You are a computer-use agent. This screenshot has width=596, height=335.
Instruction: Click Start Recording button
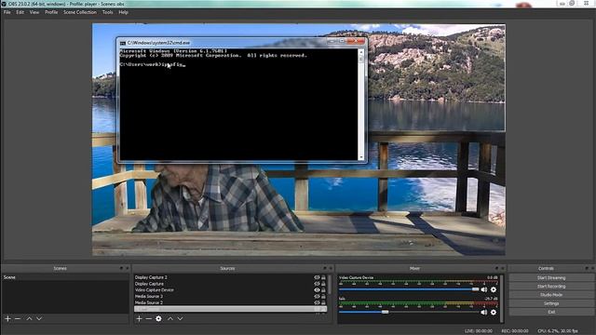[x=551, y=287]
